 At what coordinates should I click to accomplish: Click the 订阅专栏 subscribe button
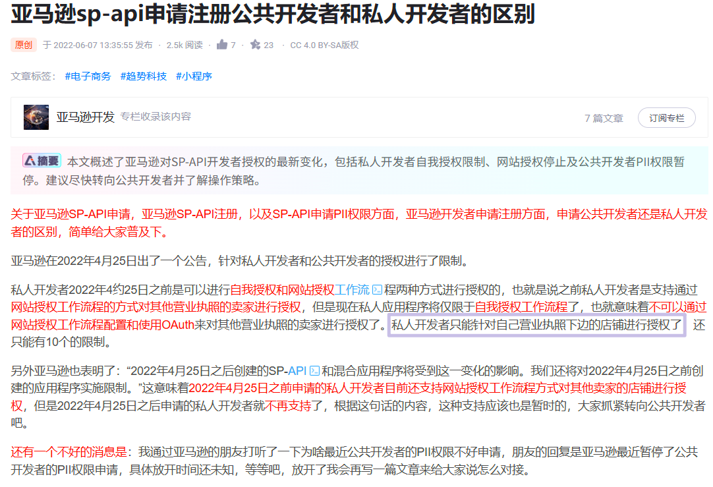[x=667, y=118]
